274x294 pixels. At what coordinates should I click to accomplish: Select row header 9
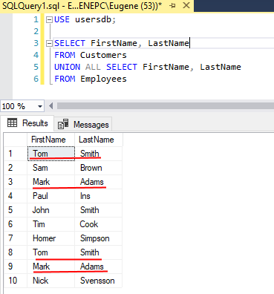click(16, 267)
